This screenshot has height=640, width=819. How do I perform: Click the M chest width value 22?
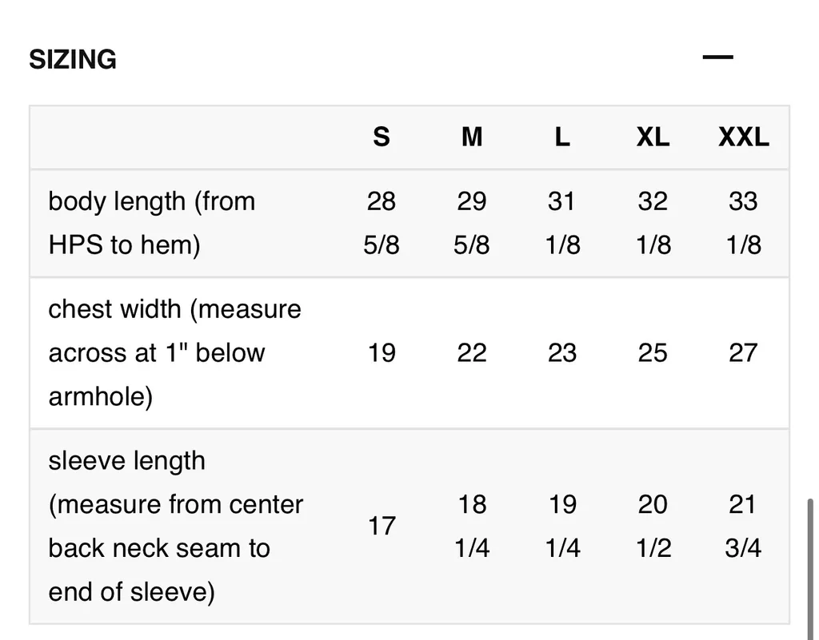pos(472,352)
